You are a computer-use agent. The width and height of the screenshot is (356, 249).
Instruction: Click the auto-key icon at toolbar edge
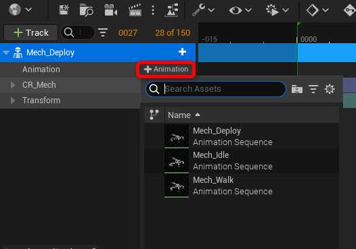point(350,10)
